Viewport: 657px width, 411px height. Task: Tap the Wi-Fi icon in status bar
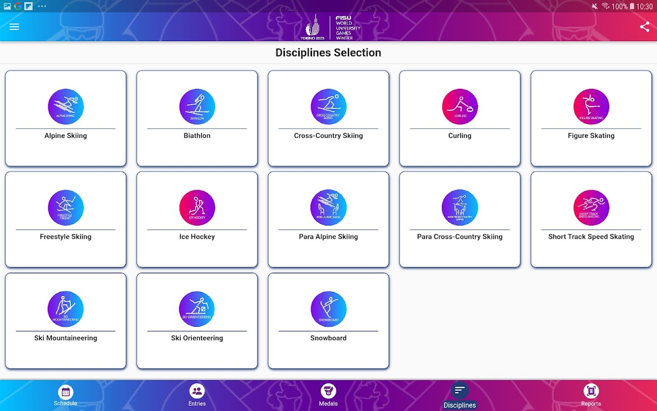[605, 6]
